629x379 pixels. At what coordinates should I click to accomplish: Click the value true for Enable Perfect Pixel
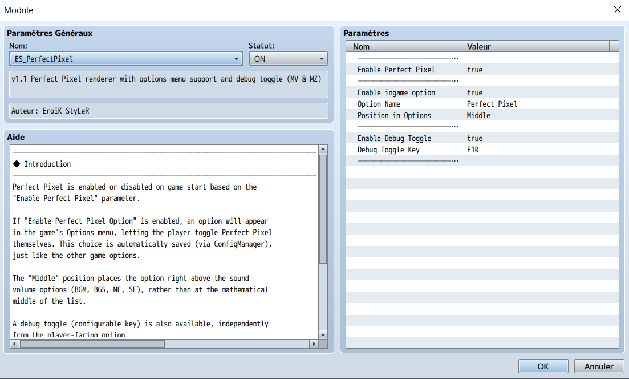474,70
